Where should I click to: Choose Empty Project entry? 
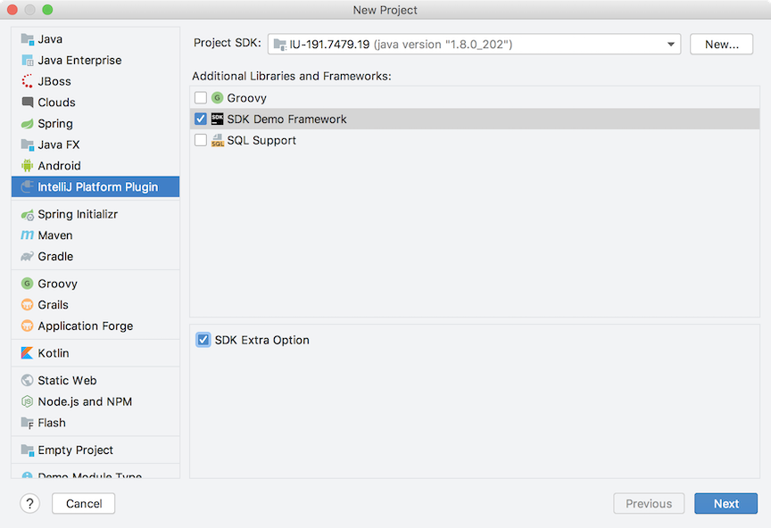[95, 450]
